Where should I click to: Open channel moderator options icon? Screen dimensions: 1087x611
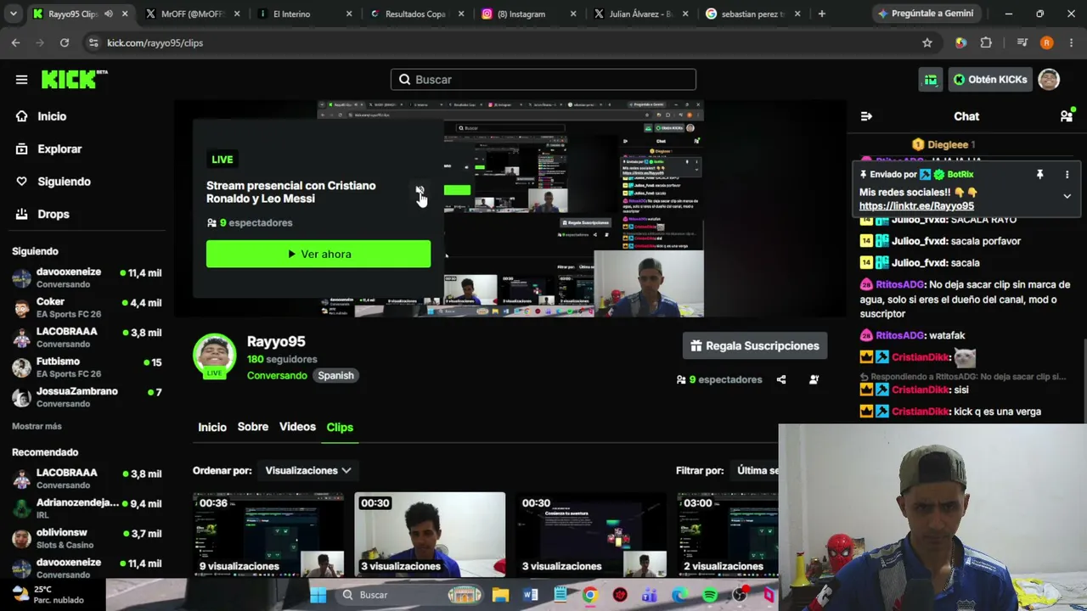click(x=814, y=379)
